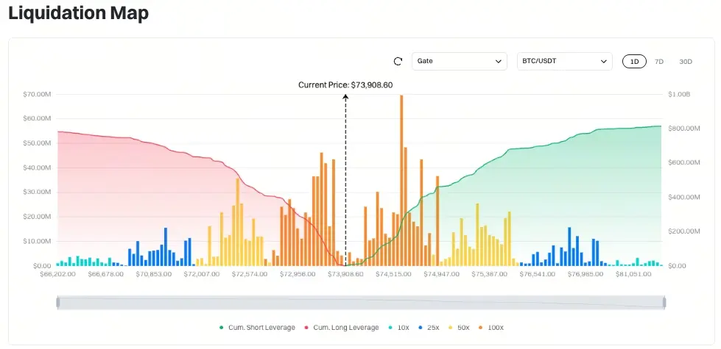
Task: Toggle the 50x yellow legend marker
Action: point(451,328)
